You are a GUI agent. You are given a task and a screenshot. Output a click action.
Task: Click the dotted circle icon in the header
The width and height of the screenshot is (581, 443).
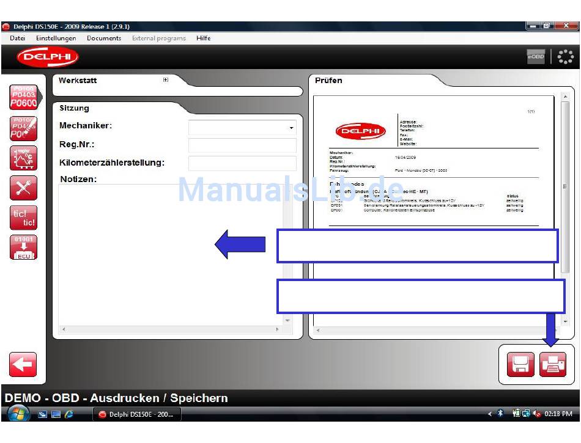click(x=566, y=57)
